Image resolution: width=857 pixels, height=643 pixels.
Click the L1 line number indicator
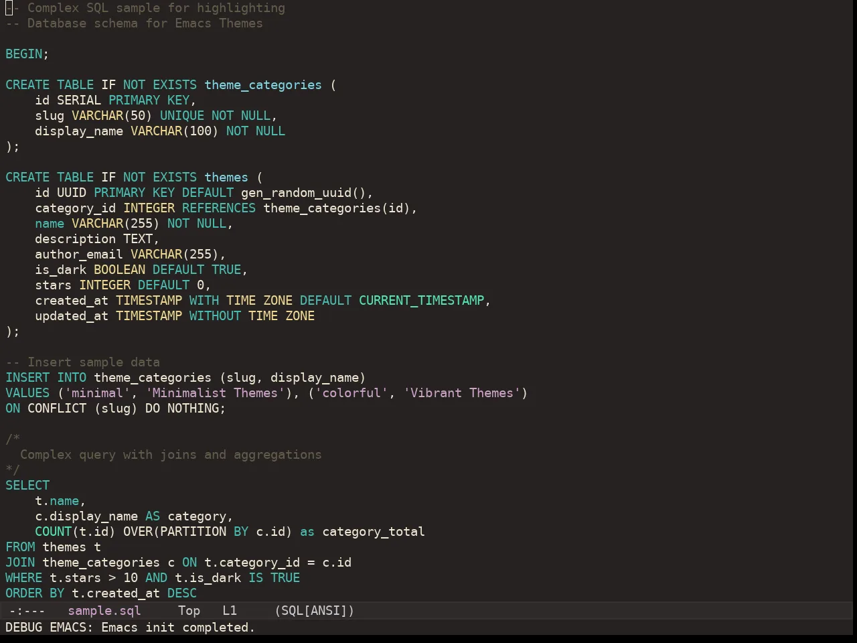click(230, 610)
